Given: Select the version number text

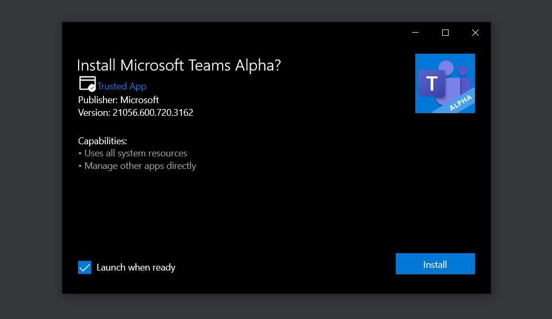Looking at the screenshot, I should (135, 113).
